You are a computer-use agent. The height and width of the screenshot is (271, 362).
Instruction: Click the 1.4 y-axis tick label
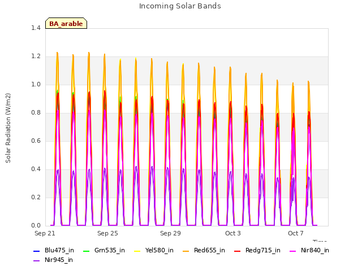point(36,28)
